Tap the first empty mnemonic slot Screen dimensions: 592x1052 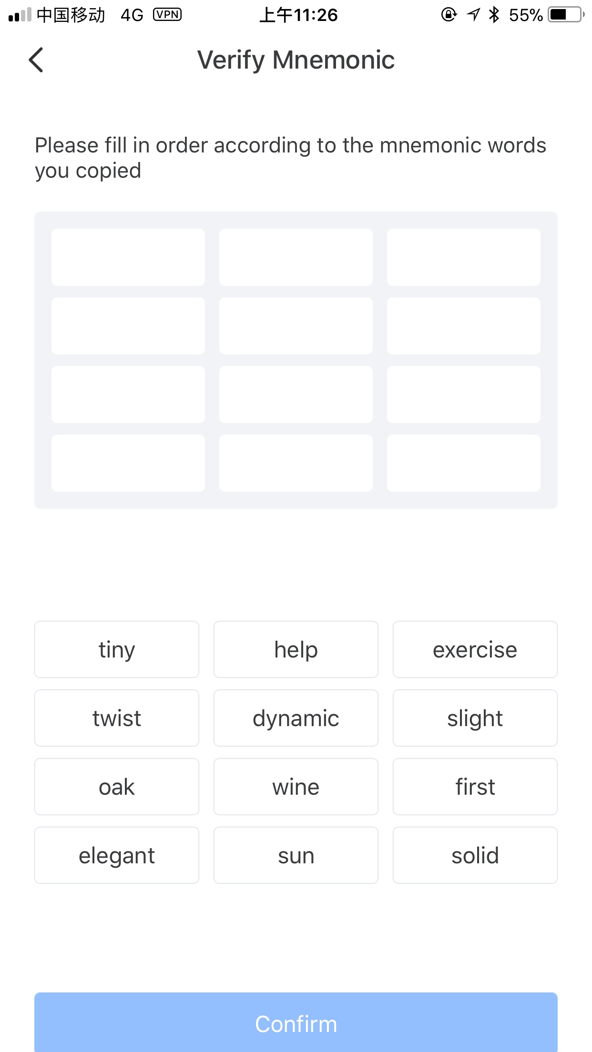(128, 257)
